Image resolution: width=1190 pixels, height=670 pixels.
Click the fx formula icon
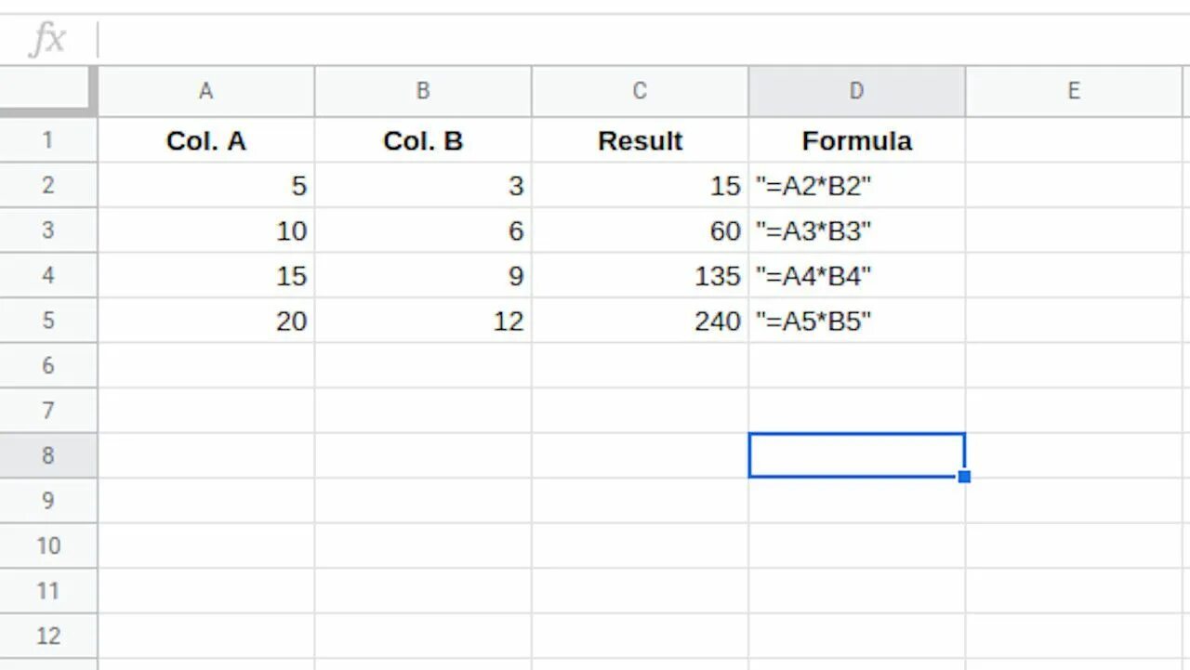point(48,40)
